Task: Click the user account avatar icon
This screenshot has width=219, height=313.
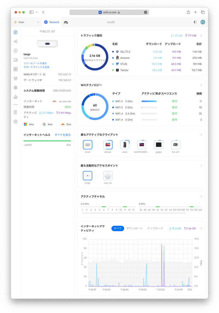Action: point(203,22)
